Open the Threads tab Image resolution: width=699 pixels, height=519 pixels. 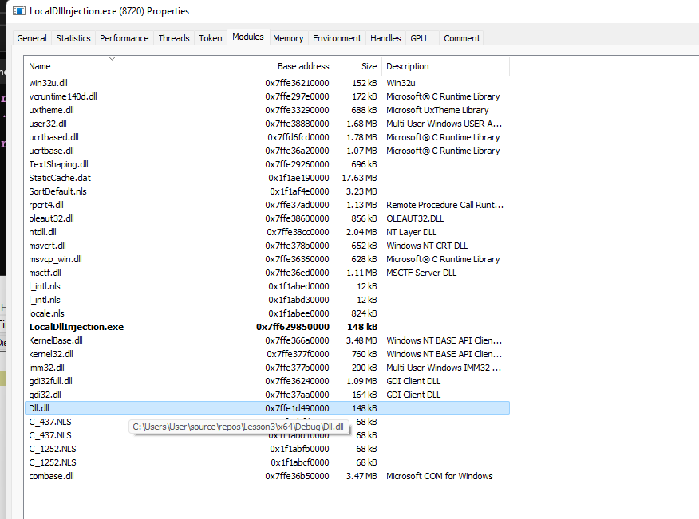pyautogui.click(x=174, y=38)
